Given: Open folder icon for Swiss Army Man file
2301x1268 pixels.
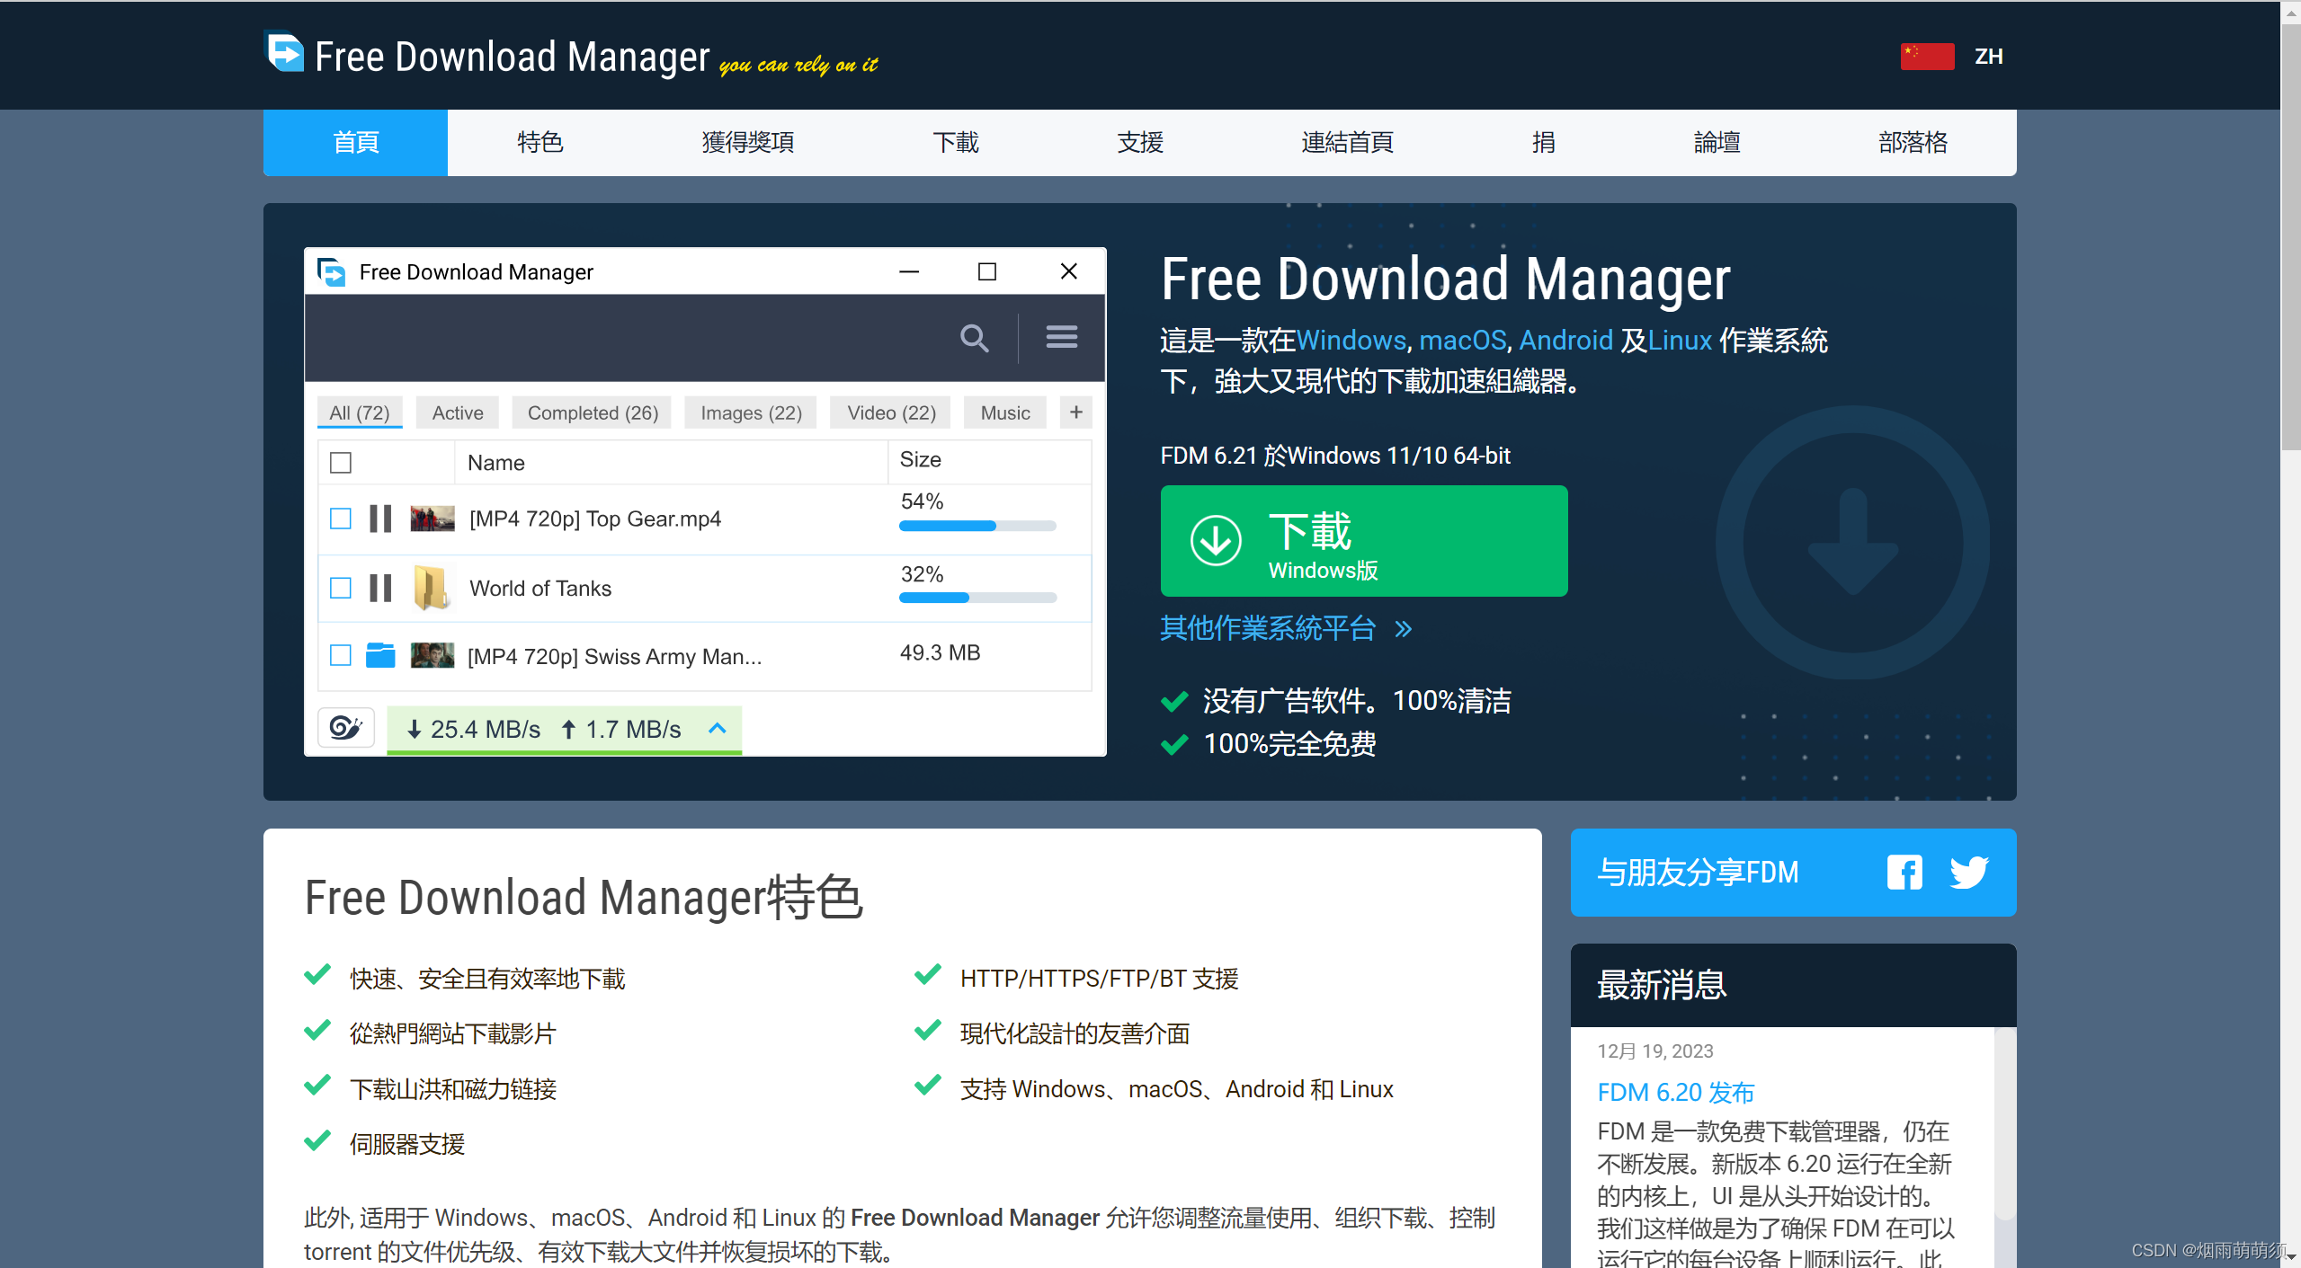Looking at the screenshot, I should [x=380, y=655].
